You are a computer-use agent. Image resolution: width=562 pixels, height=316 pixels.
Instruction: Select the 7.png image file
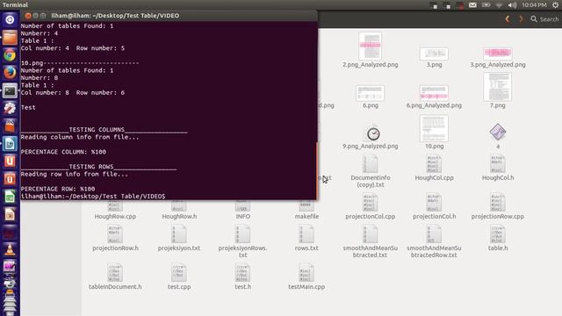[498, 90]
